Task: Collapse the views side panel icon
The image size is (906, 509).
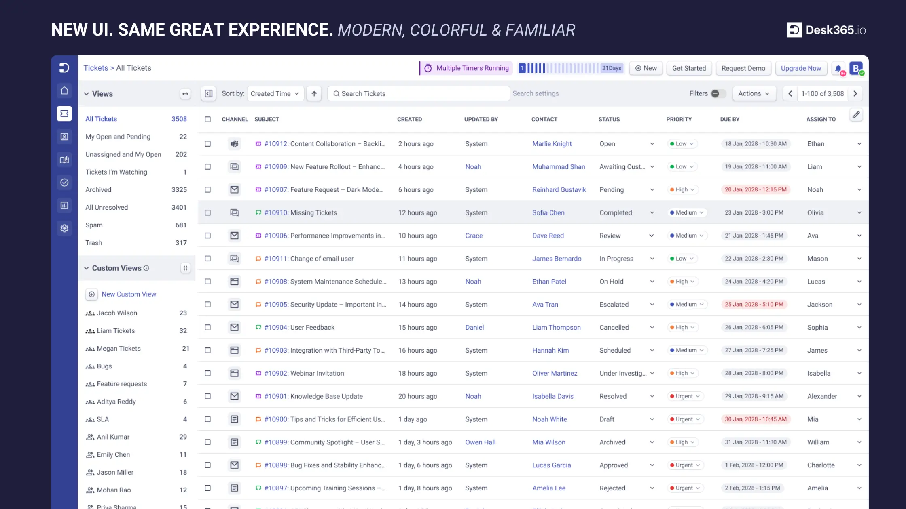Action: [x=209, y=93]
